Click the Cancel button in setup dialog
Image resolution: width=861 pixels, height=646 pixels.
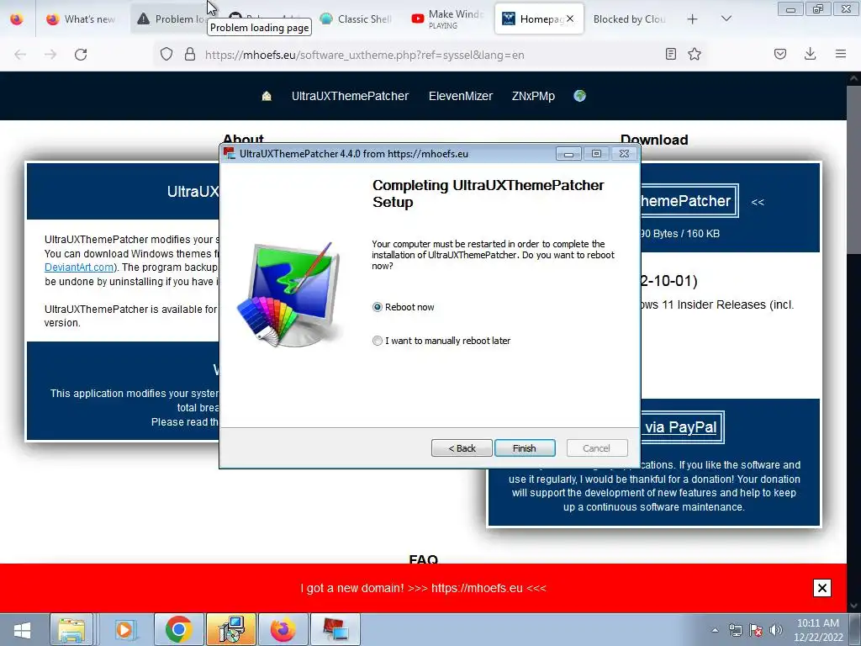pos(596,448)
